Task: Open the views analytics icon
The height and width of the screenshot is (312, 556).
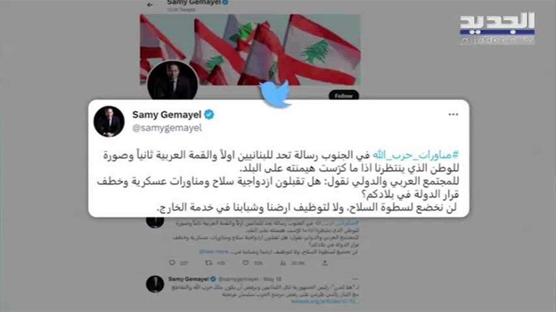Action: (x=283, y=263)
